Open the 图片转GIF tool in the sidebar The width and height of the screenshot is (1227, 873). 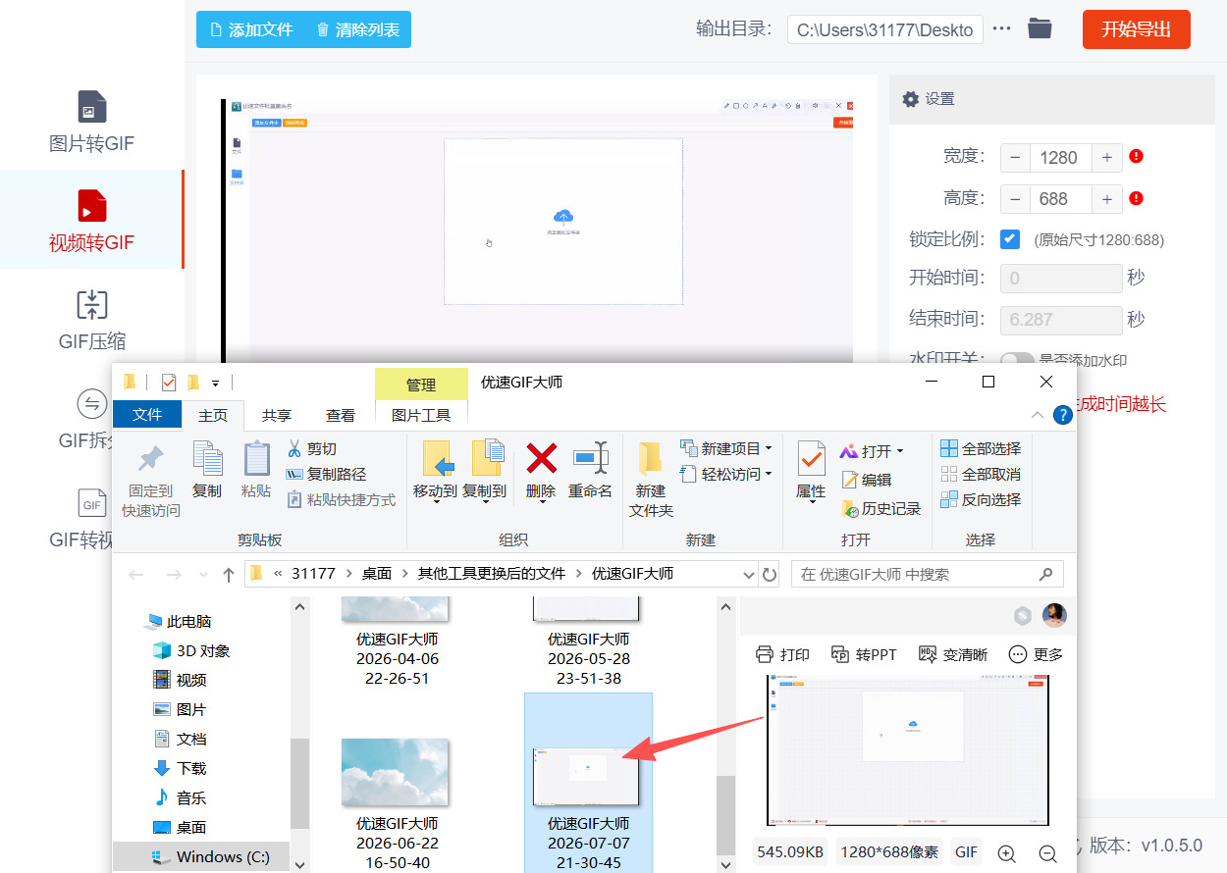(91, 122)
